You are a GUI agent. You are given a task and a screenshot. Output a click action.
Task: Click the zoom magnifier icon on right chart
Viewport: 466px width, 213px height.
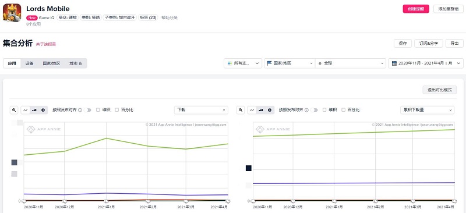click(x=241, y=110)
